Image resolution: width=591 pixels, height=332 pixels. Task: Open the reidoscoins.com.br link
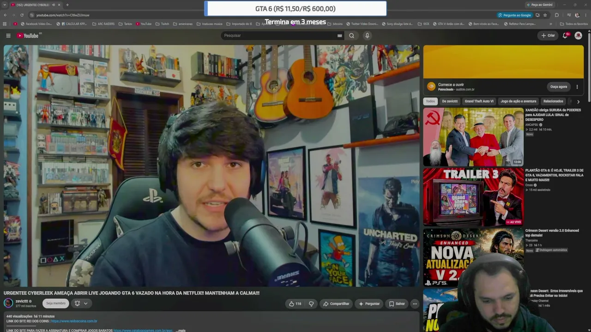[x=74, y=321]
